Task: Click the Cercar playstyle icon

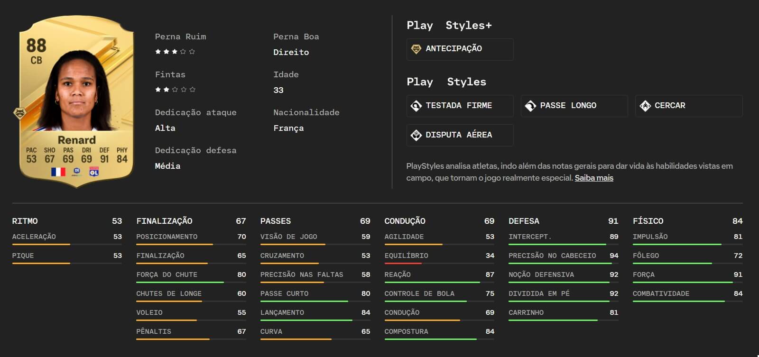Action: [x=645, y=106]
